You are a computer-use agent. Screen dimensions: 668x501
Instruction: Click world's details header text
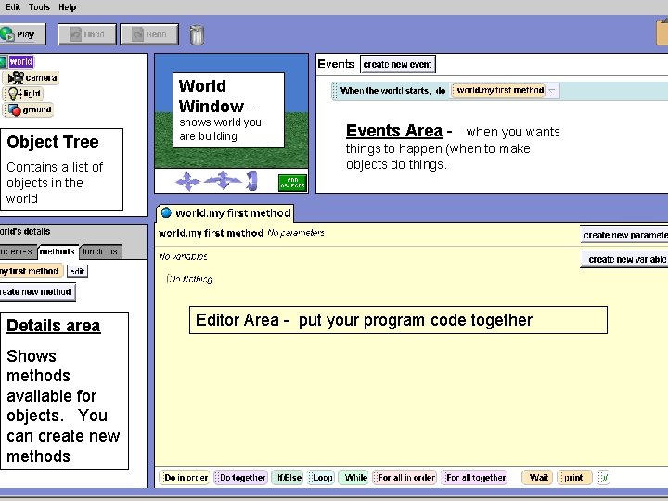coord(25,232)
